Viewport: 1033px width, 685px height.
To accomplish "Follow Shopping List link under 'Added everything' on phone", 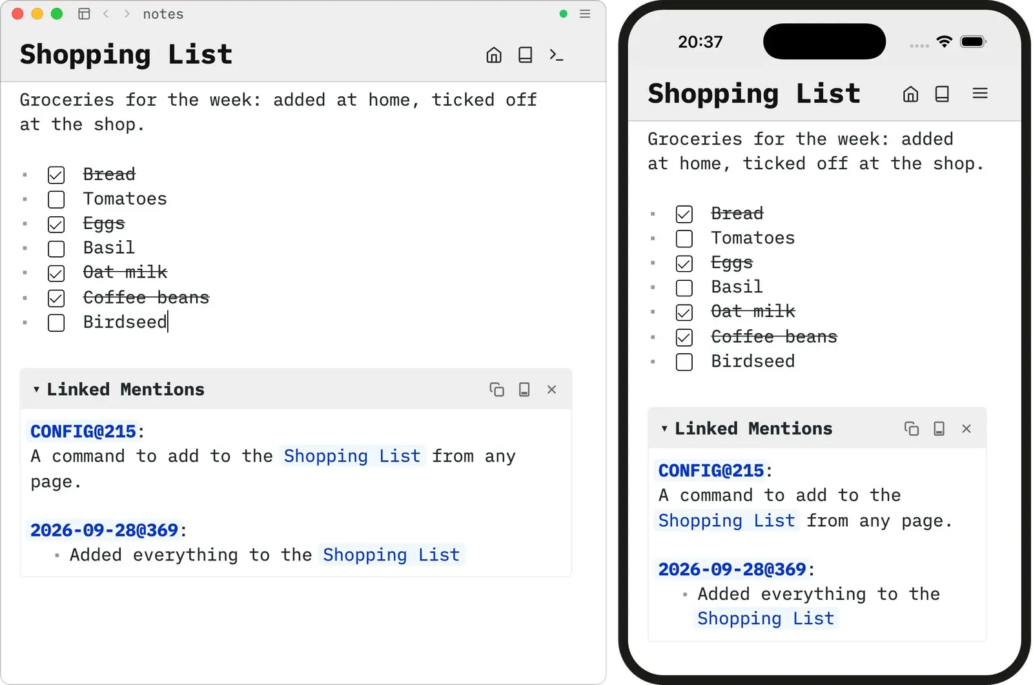I will pyautogui.click(x=766, y=619).
